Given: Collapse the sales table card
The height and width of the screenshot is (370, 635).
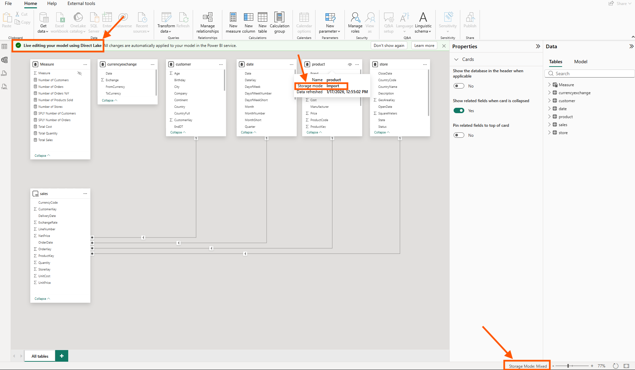Looking at the screenshot, I should point(42,299).
